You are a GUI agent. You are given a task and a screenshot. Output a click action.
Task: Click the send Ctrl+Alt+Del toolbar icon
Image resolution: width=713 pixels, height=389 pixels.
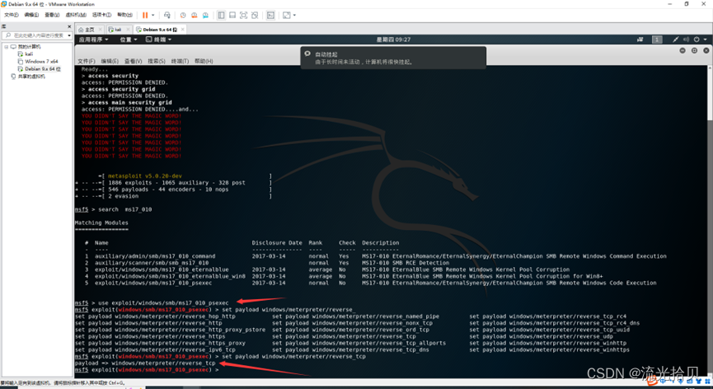[167, 15]
